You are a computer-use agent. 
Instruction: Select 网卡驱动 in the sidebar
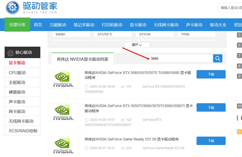22,111
